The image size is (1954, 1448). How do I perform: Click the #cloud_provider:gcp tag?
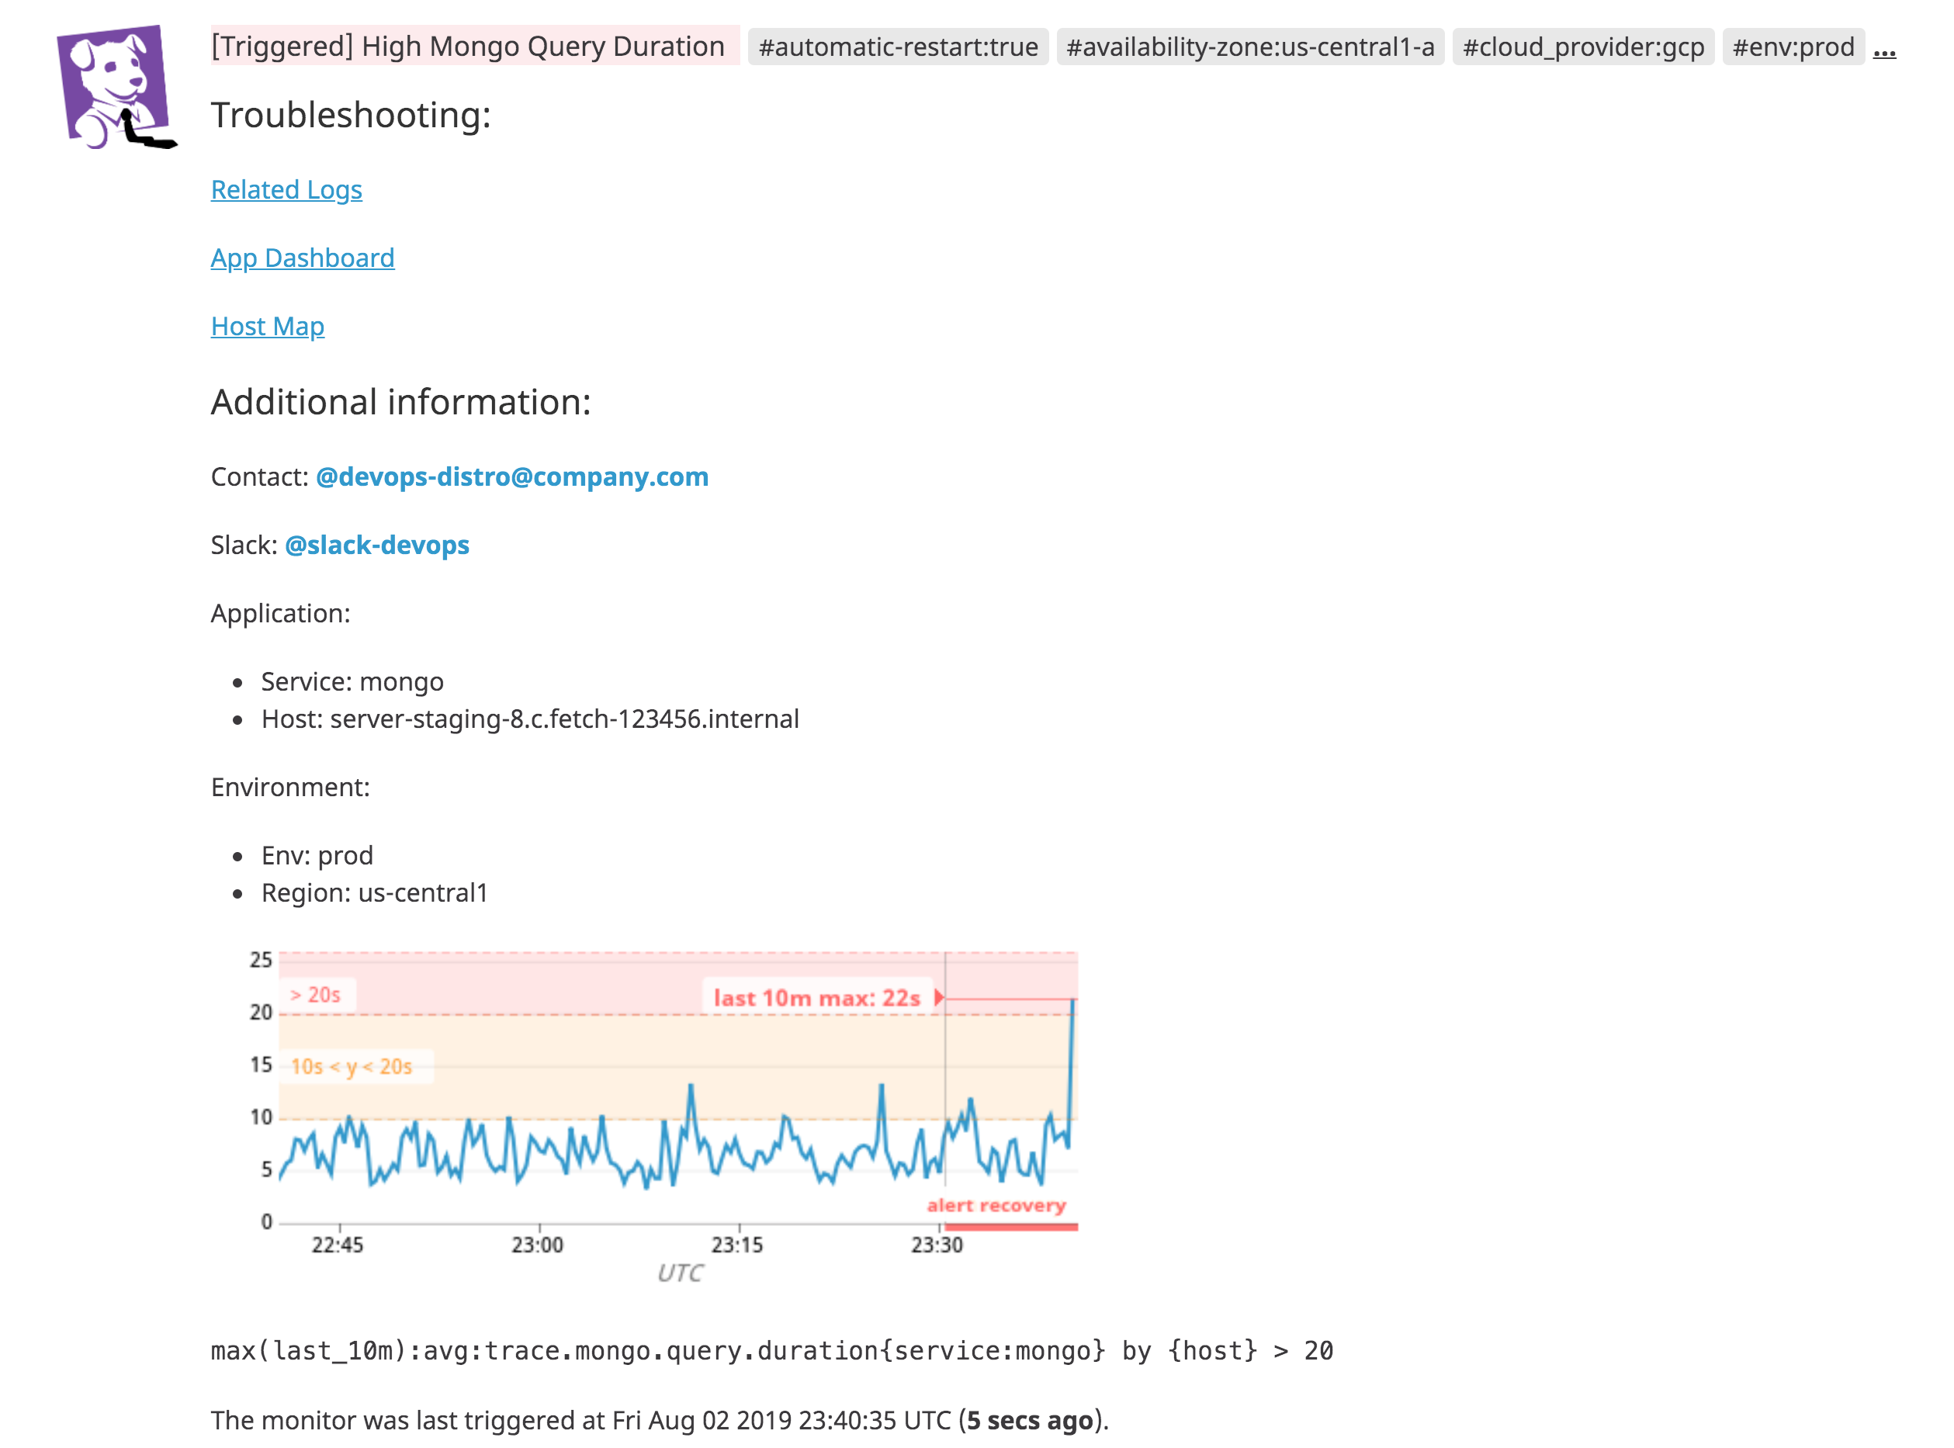[1585, 48]
